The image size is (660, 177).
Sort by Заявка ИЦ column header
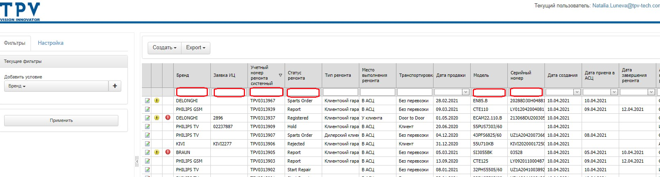point(229,75)
